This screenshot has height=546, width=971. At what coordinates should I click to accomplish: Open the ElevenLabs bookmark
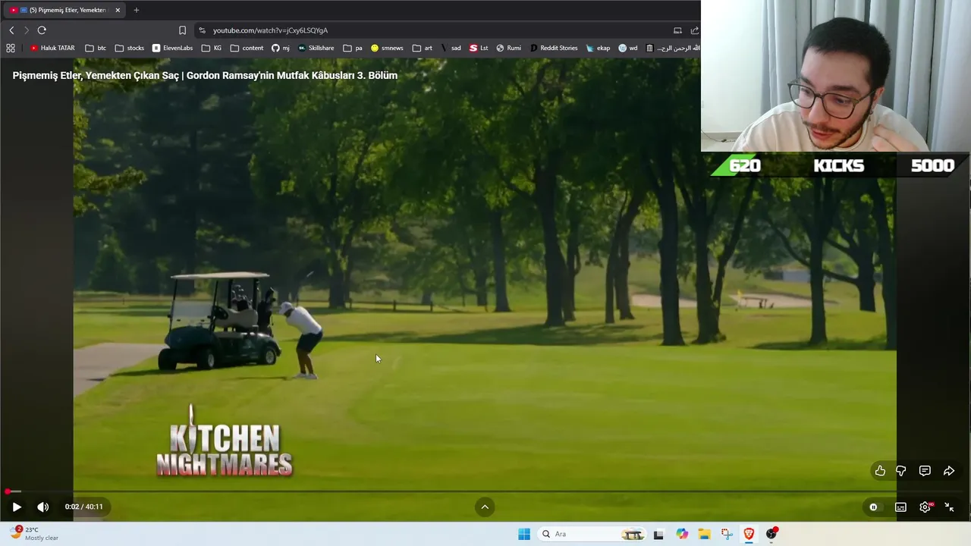click(x=172, y=48)
